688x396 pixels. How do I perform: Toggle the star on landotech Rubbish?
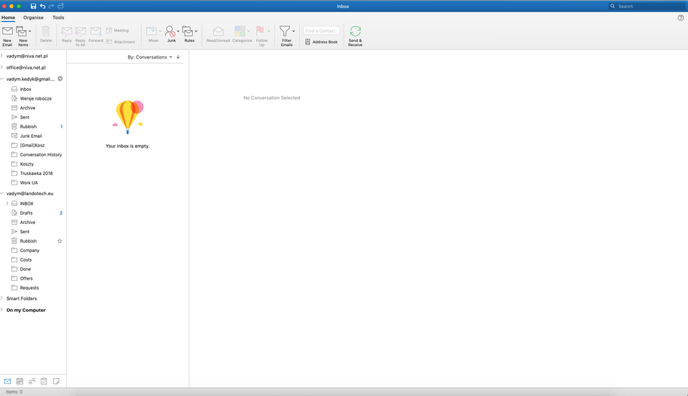click(60, 241)
